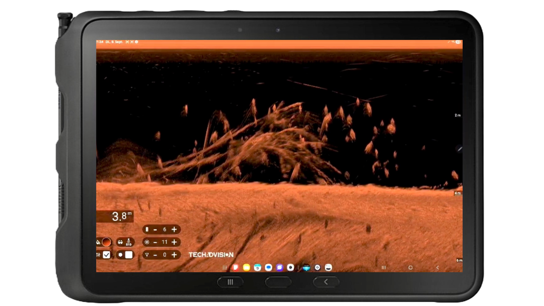The height and width of the screenshot is (306, 544).
Task: Toggle the white recording square box
Action: point(129,255)
